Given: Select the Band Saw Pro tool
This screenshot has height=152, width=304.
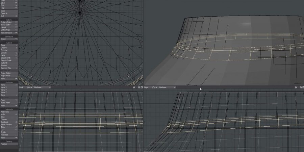Looking at the screenshot, I should click(9, 124).
